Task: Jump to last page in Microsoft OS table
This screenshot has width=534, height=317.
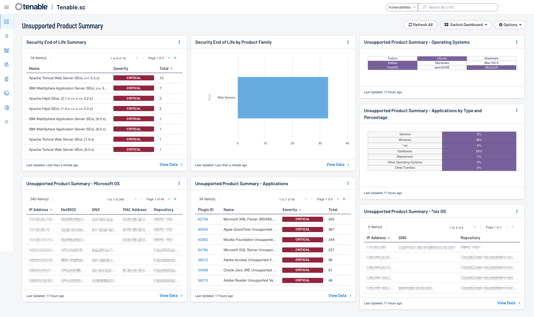Action: pos(175,199)
